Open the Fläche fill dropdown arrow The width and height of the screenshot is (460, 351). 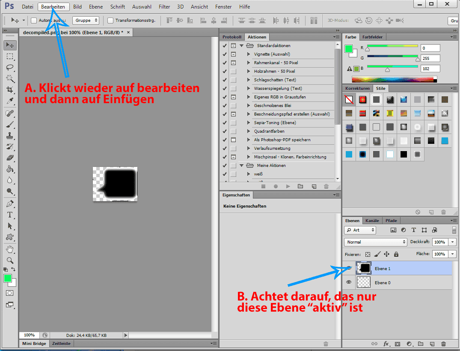[x=453, y=254]
